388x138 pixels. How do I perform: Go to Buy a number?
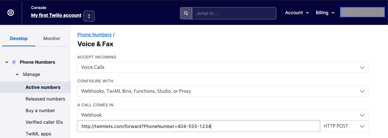(40, 111)
